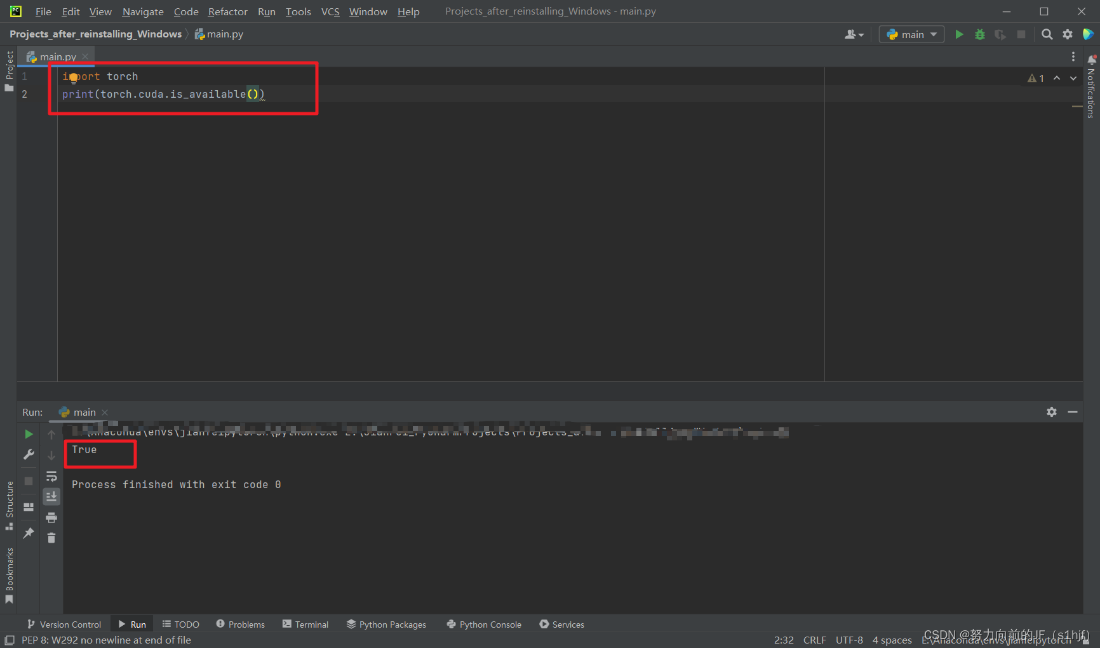Pin the Run tab

pos(29,533)
